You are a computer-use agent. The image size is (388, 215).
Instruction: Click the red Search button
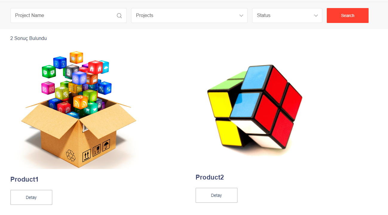point(348,16)
